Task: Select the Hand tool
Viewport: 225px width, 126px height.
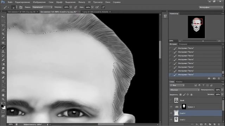Action: click(3, 95)
